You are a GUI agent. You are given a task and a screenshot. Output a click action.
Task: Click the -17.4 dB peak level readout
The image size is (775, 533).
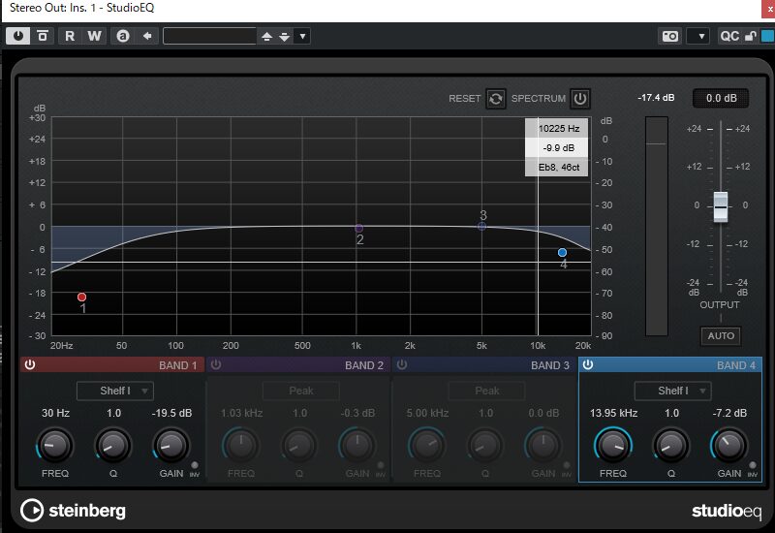(656, 98)
